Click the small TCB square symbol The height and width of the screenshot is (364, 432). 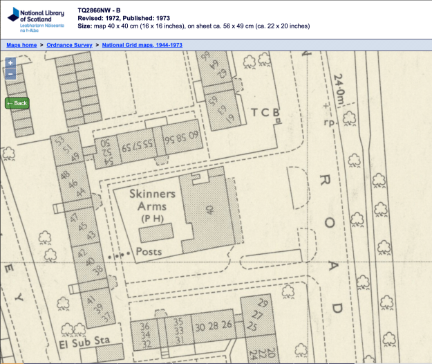(278, 121)
